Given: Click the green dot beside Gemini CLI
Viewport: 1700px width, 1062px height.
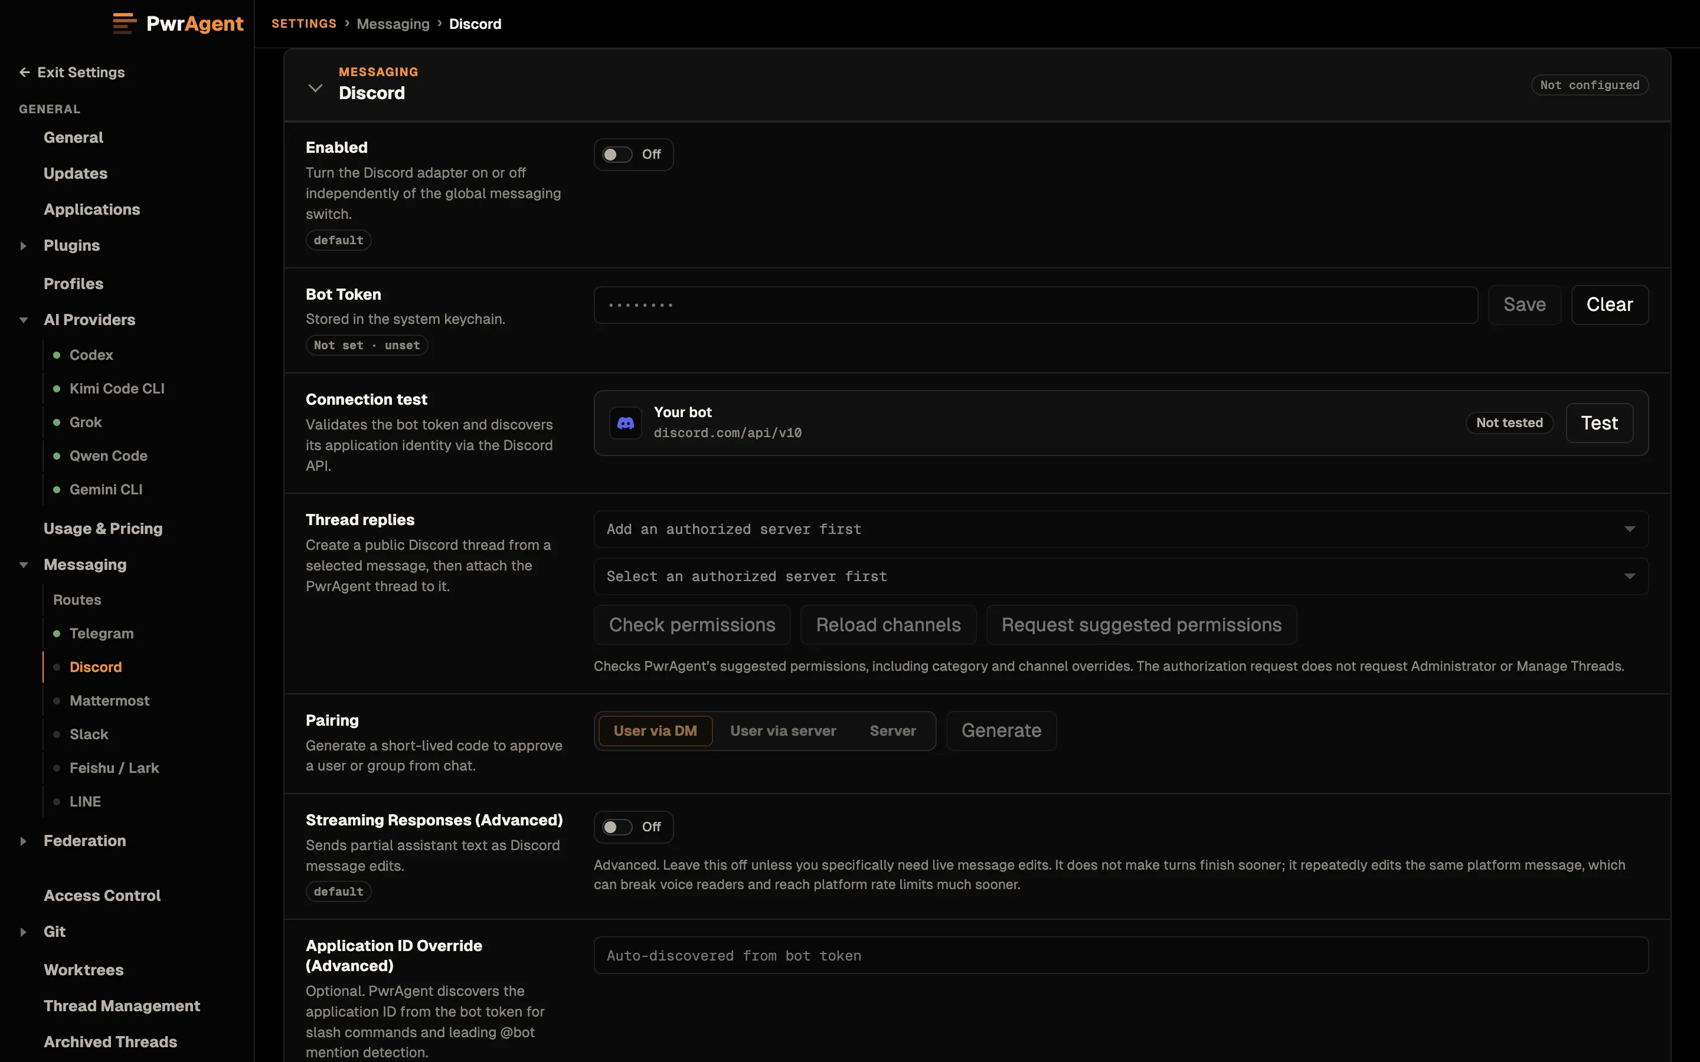Looking at the screenshot, I should 57,490.
